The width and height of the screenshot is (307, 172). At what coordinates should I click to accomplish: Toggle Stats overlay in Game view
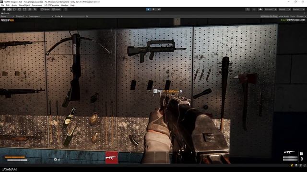click(293, 16)
